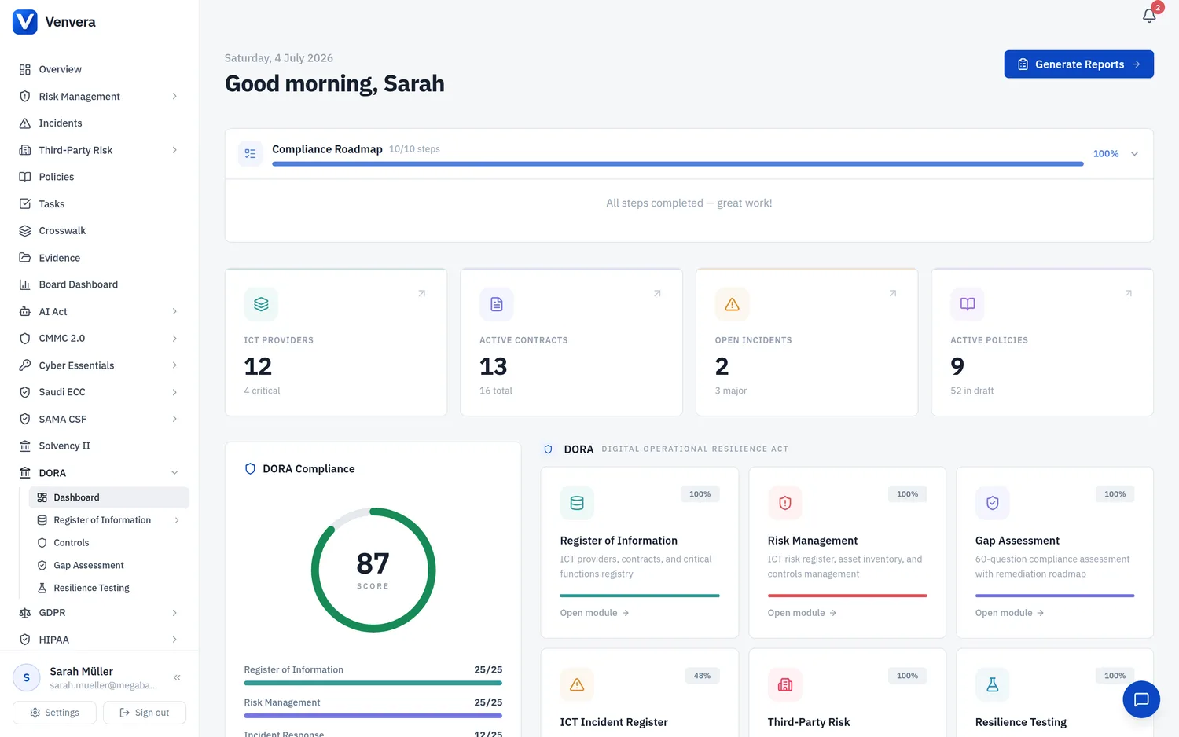Click the Compliance Roadmap progress bar
This screenshot has height=737, width=1179.
[678, 164]
